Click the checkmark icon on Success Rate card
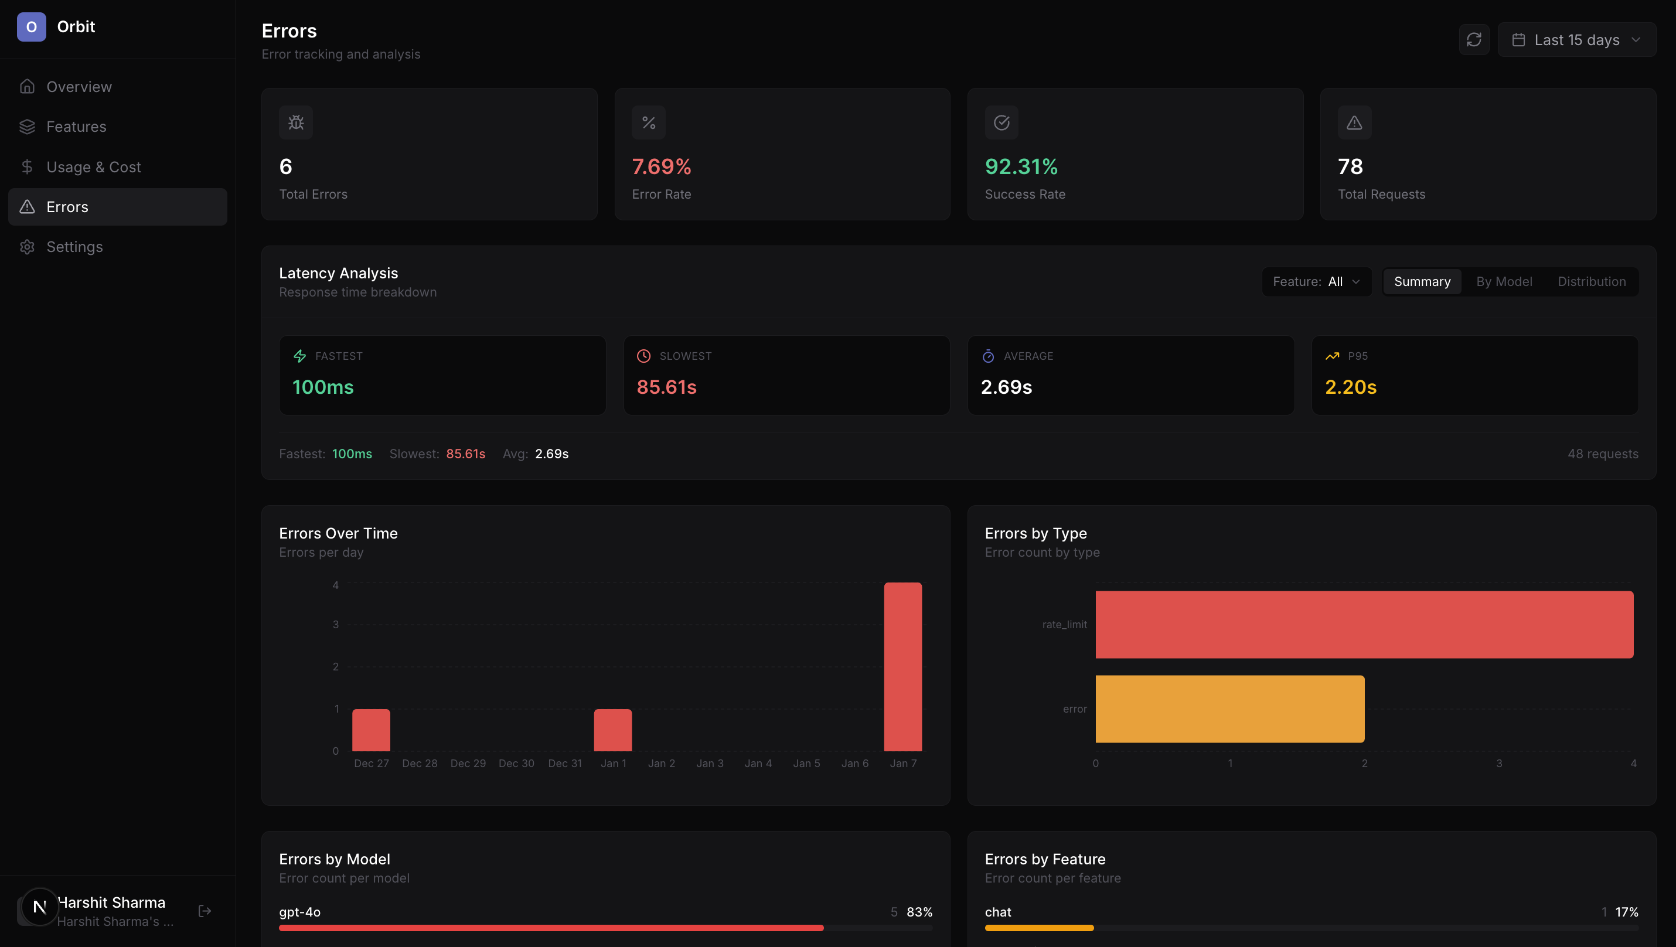 tap(1001, 122)
